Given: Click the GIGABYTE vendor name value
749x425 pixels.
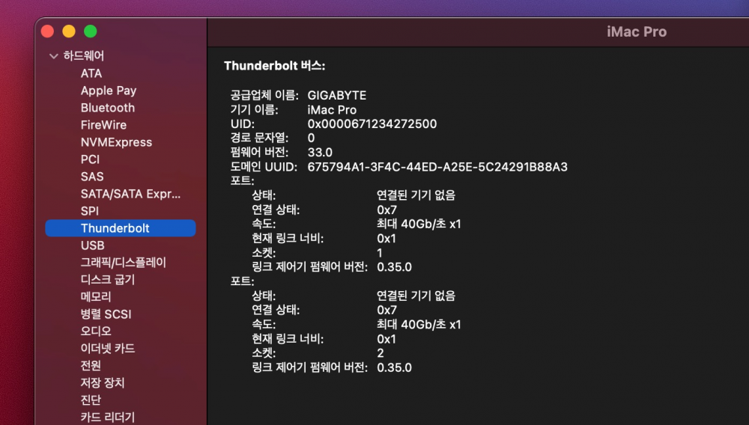Looking at the screenshot, I should 337,95.
